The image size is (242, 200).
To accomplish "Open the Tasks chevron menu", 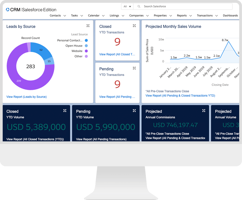I will point(82,16).
